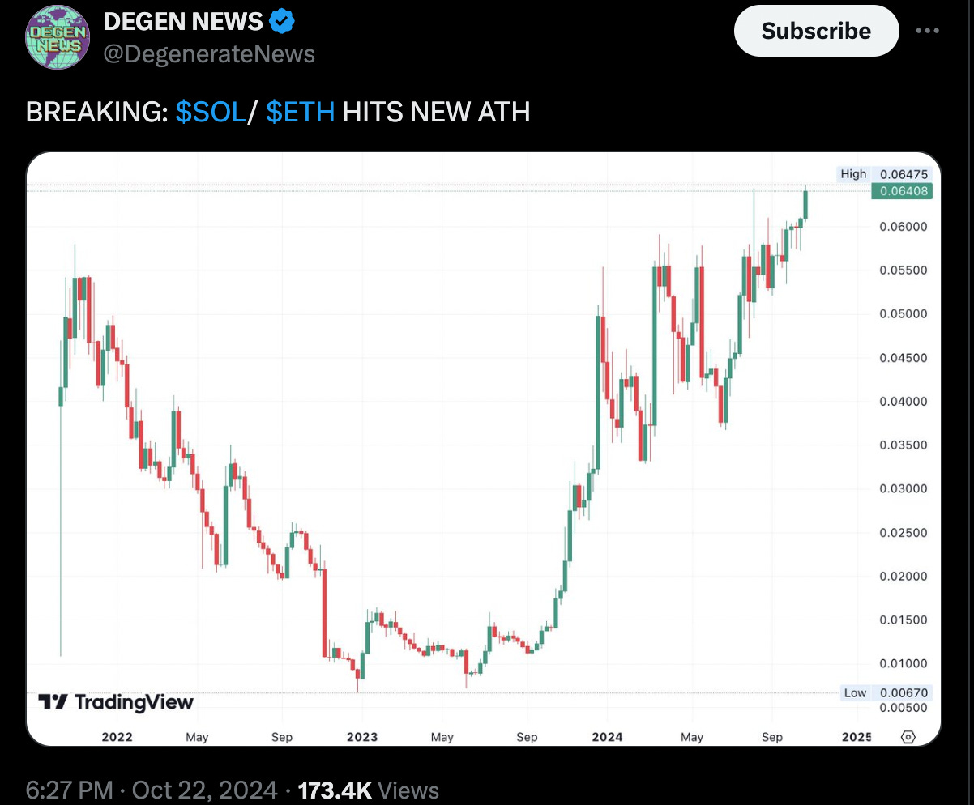Click the blue verified badge

(x=281, y=22)
